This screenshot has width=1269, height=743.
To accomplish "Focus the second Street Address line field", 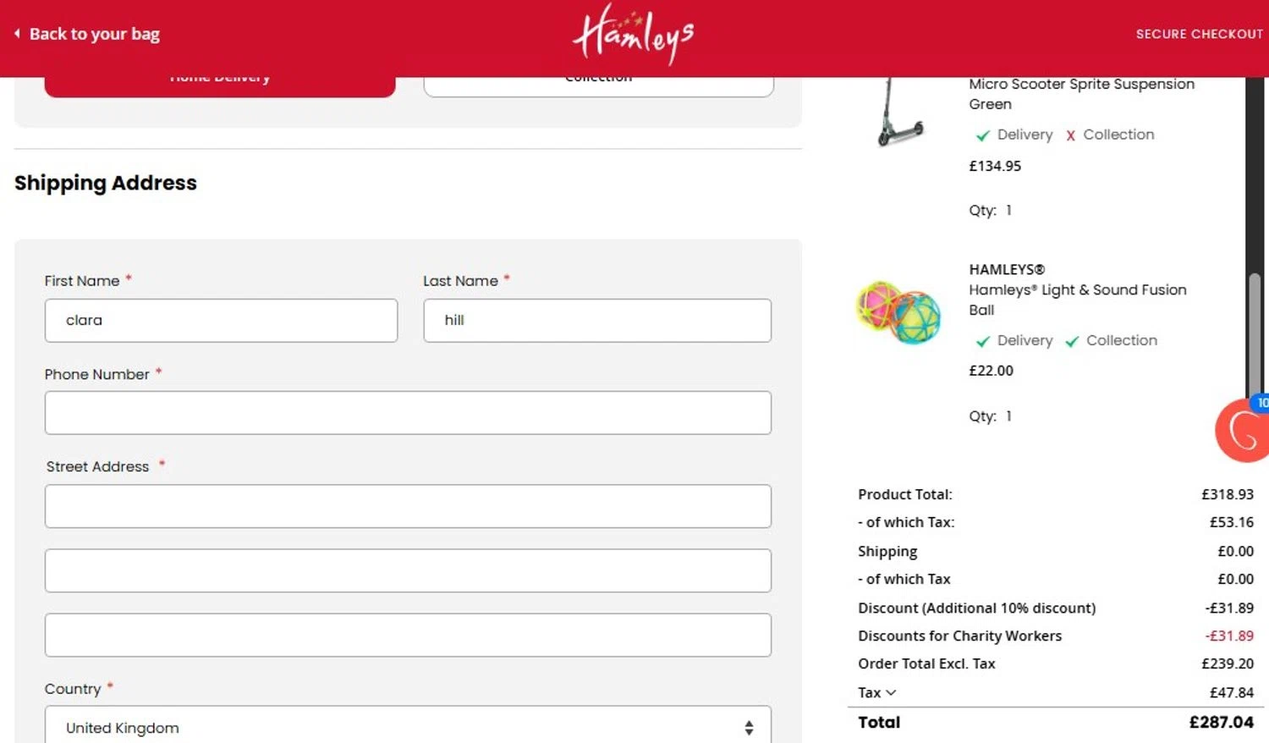I will (x=408, y=570).
